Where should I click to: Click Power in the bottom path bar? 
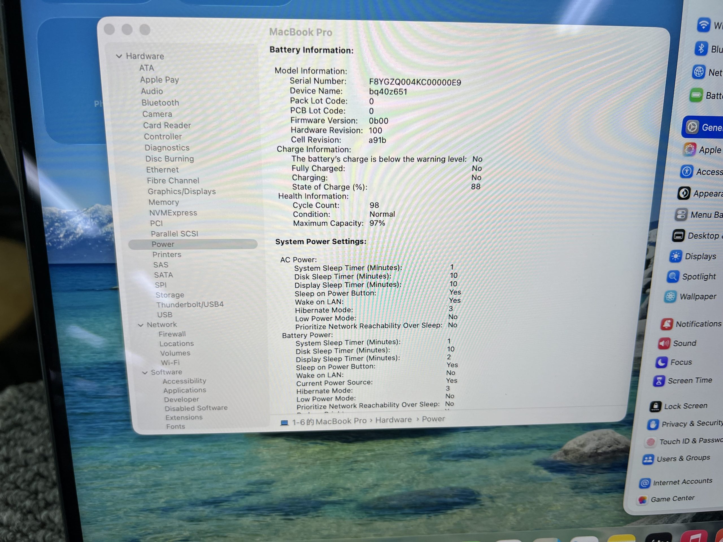pyautogui.click(x=434, y=419)
